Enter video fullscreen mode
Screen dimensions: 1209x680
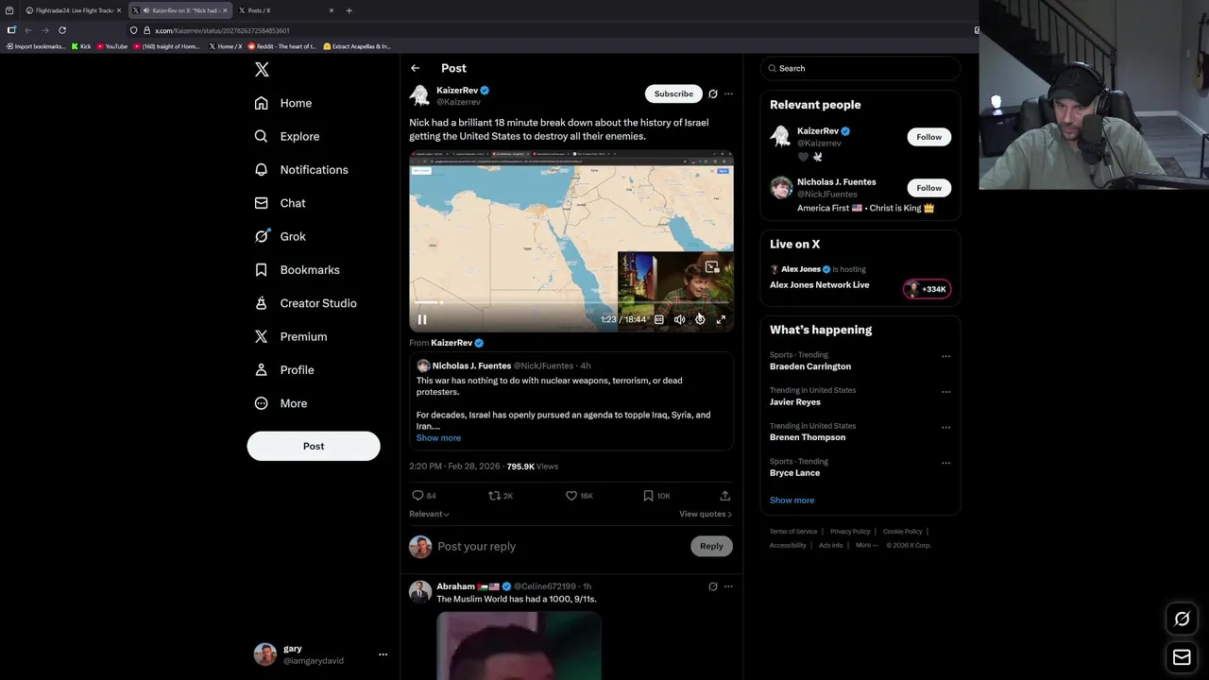pos(721,319)
